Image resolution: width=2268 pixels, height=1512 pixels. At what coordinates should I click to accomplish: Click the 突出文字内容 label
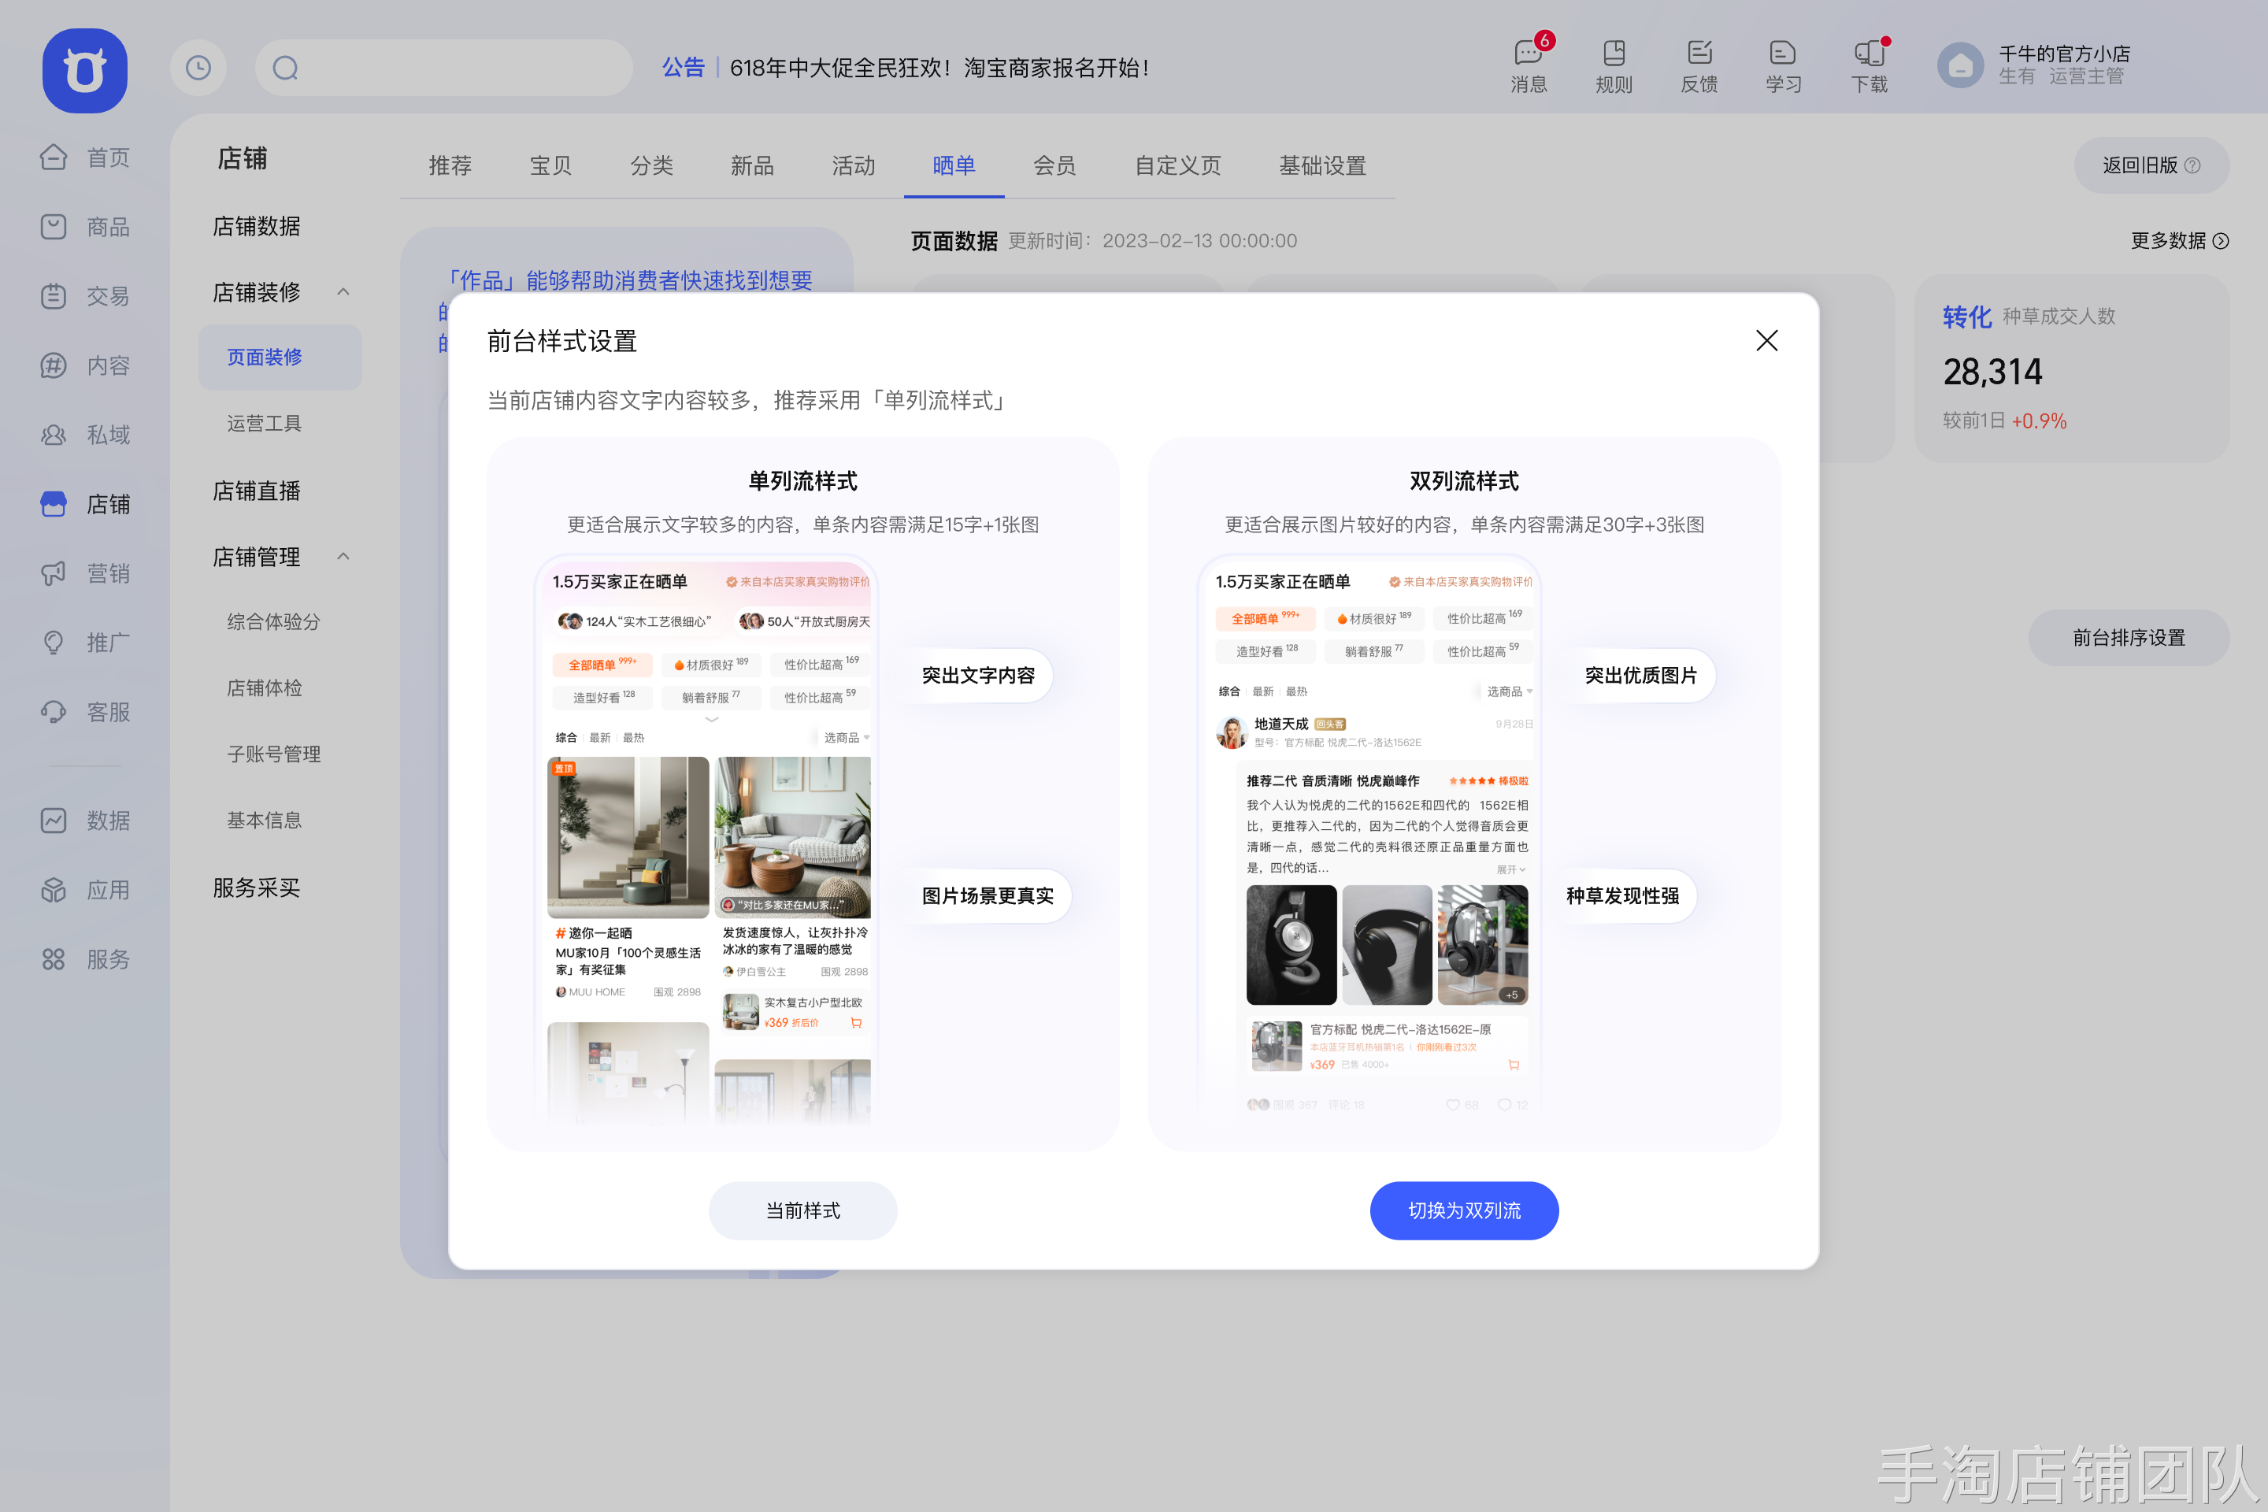pyautogui.click(x=978, y=675)
